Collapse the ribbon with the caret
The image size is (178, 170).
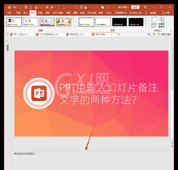171,31
